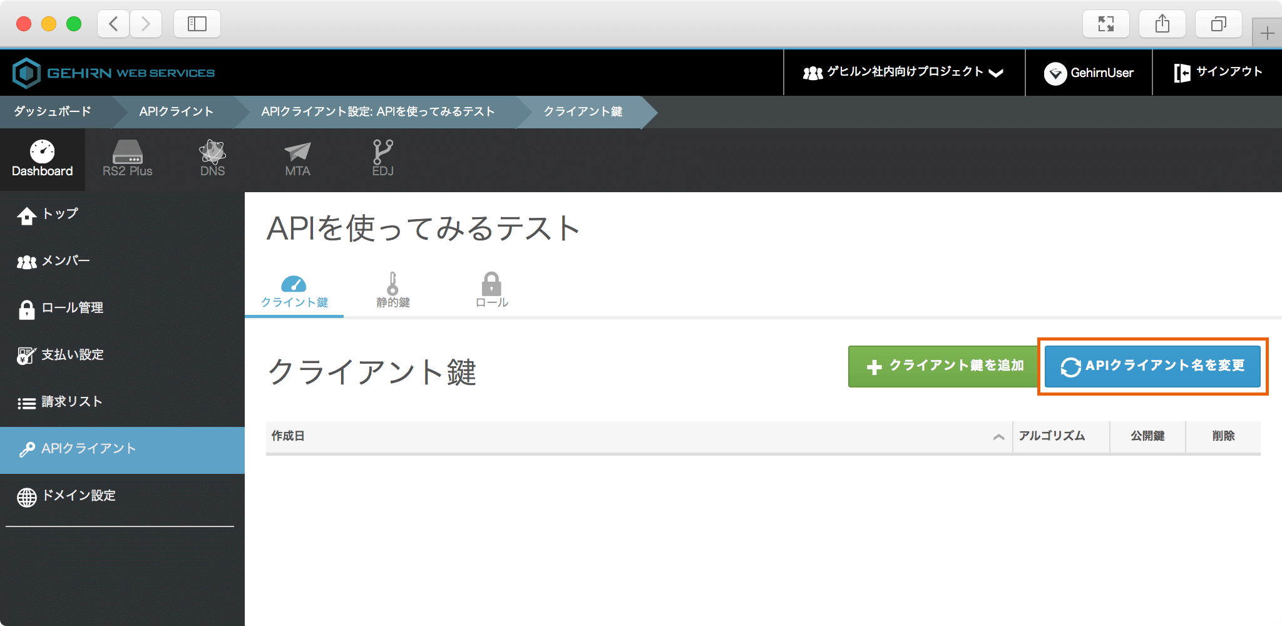Click サインアウト to sign out
The height and width of the screenshot is (626, 1282).
(1218, 73)
